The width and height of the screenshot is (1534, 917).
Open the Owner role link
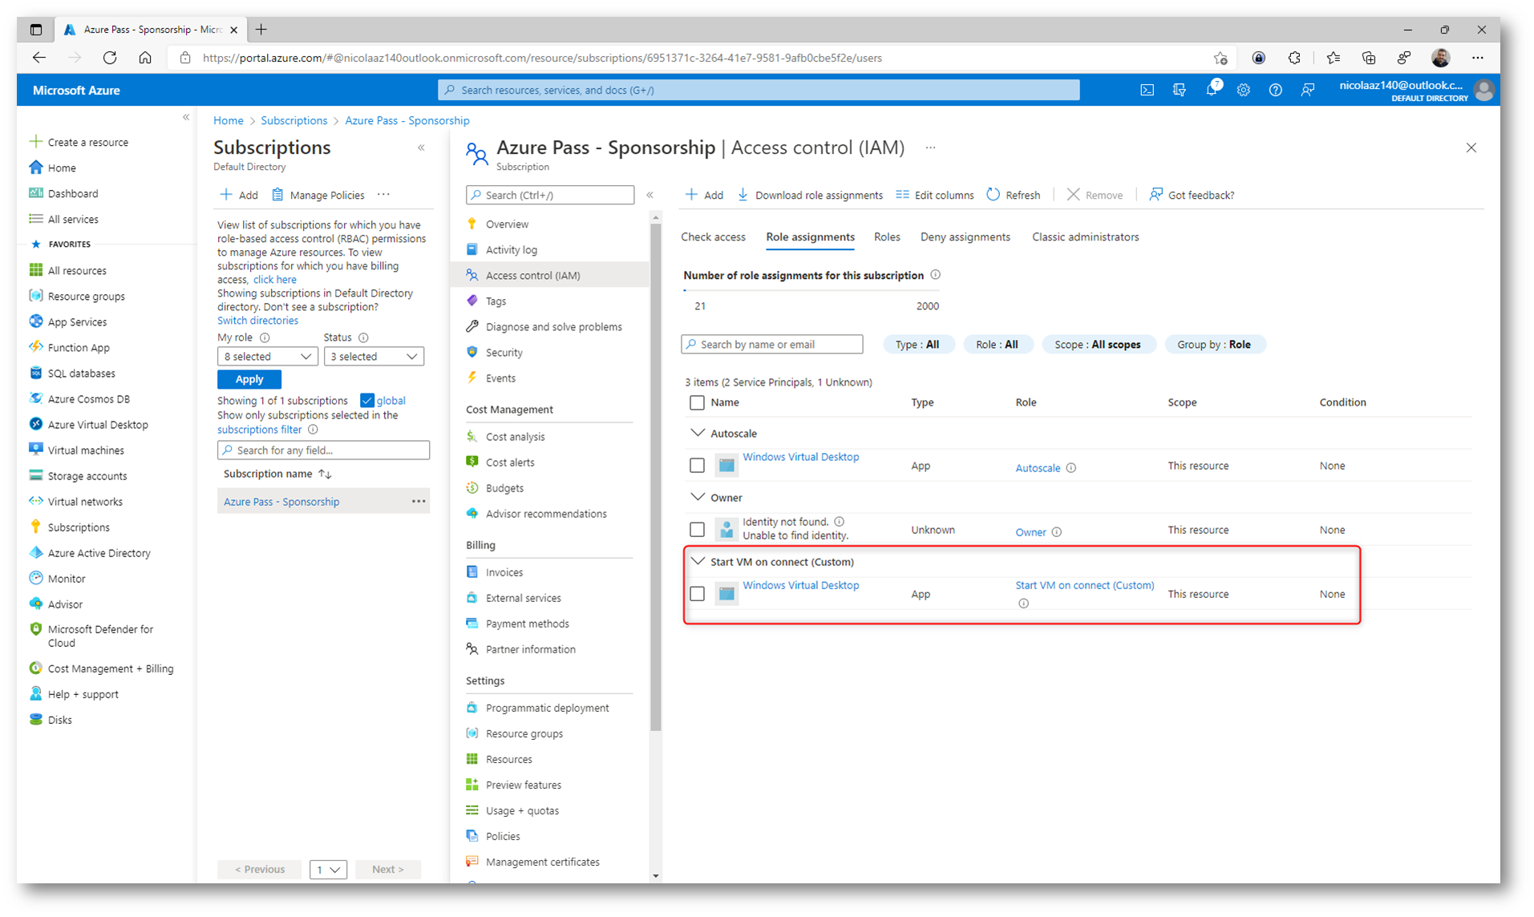point(1030,532)
